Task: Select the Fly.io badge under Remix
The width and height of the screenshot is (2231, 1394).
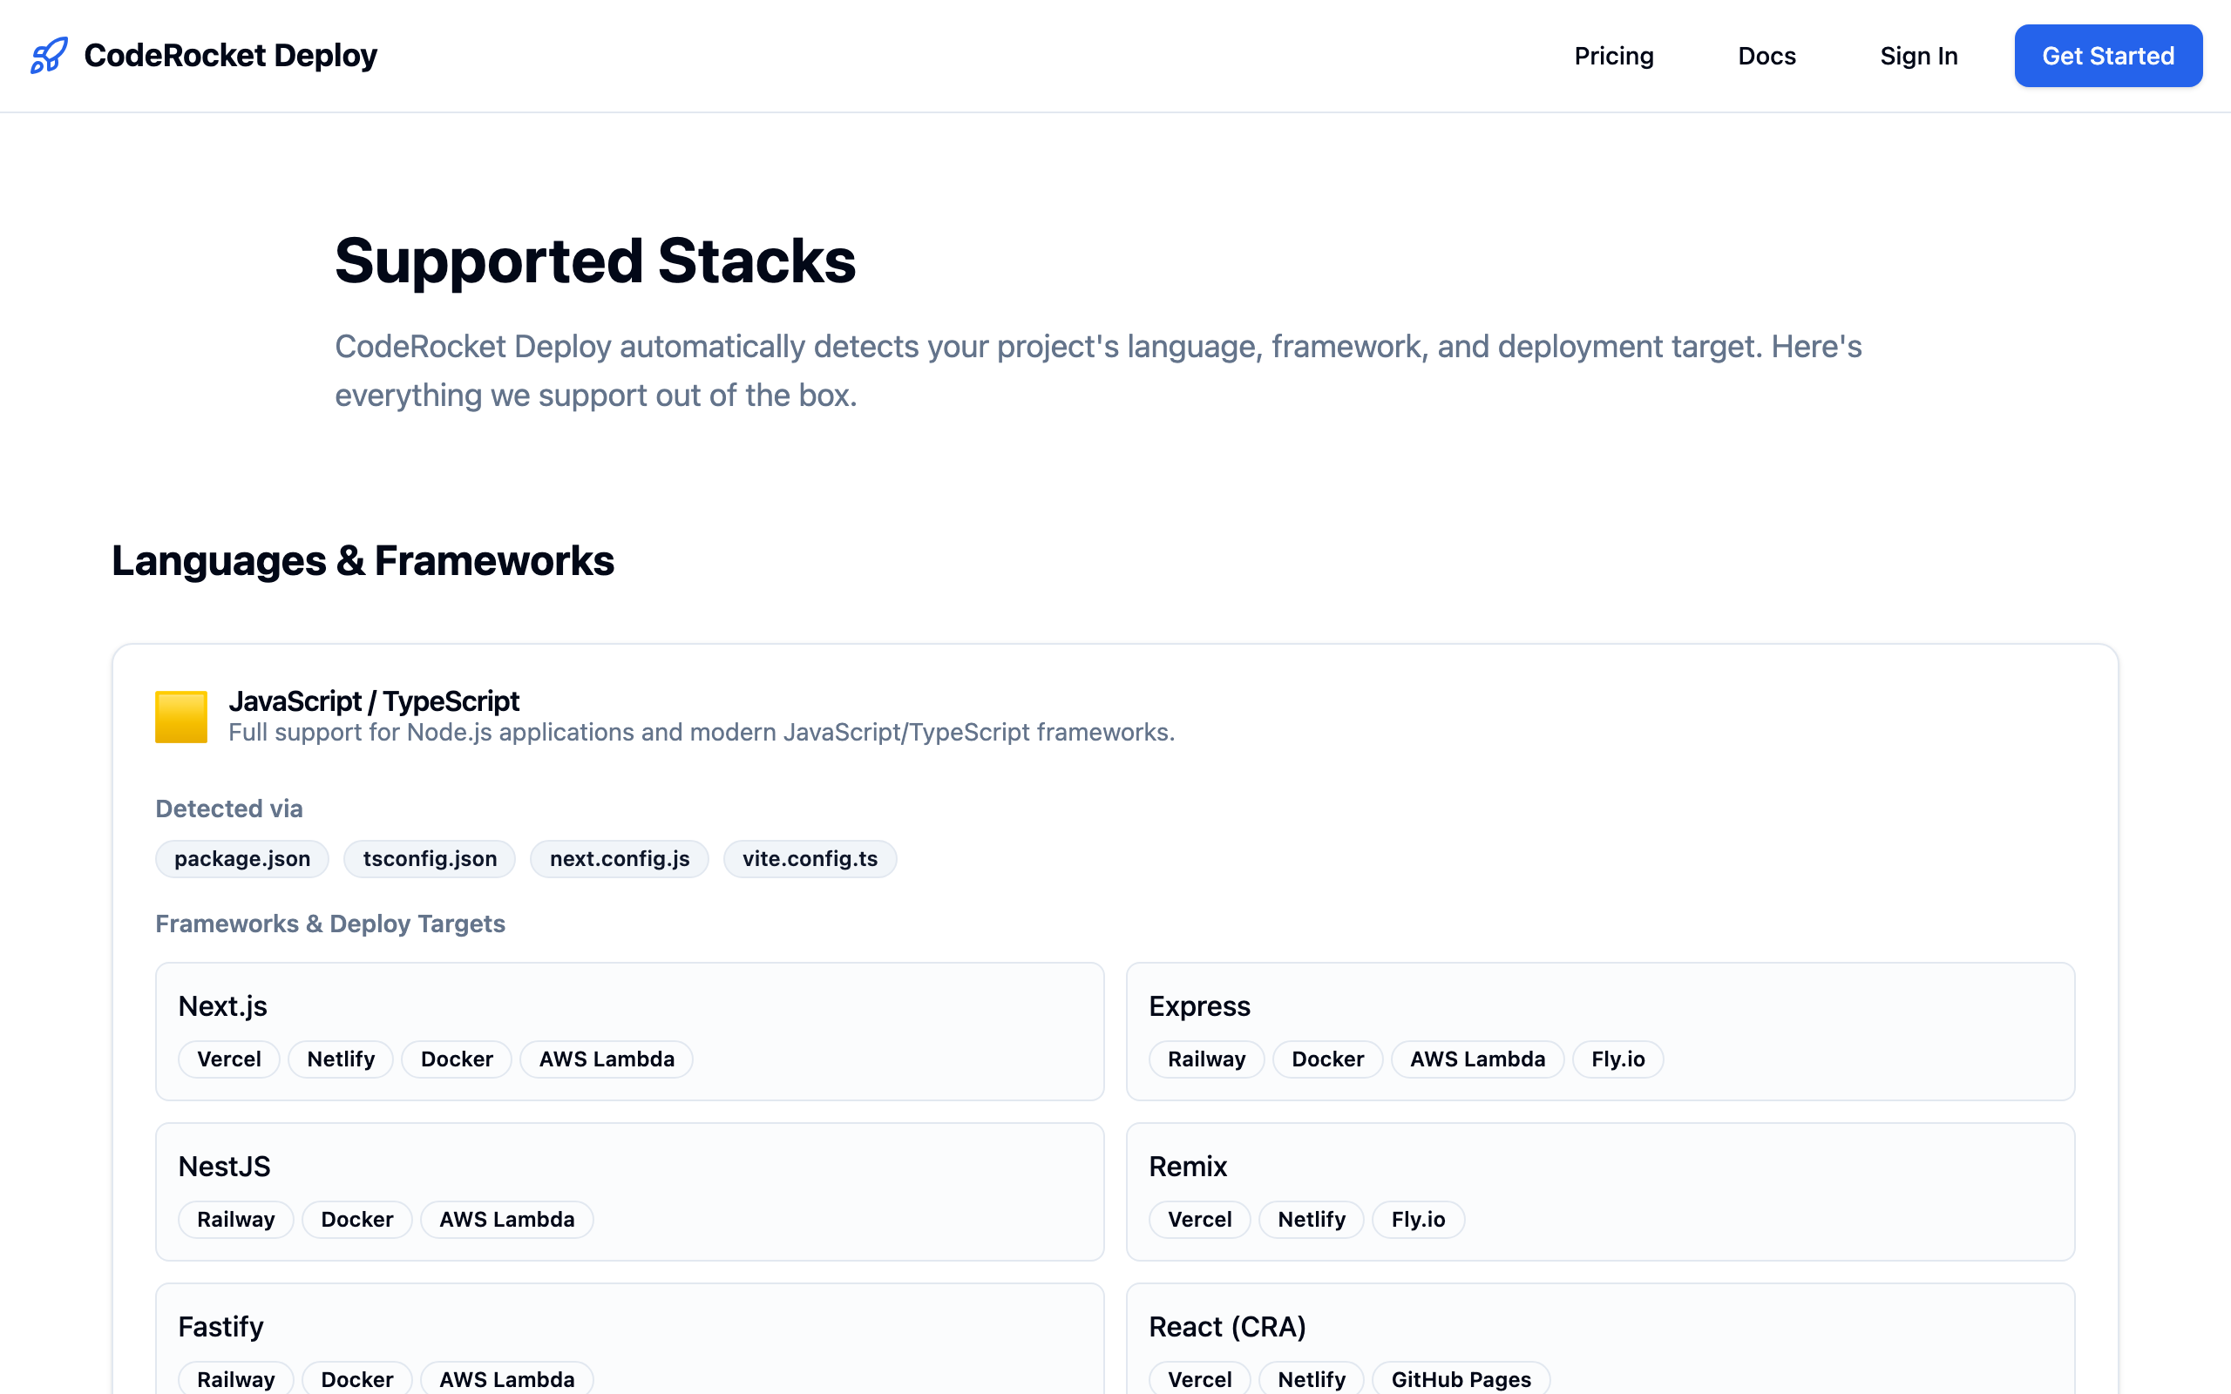Action: pos(1418,1219)
